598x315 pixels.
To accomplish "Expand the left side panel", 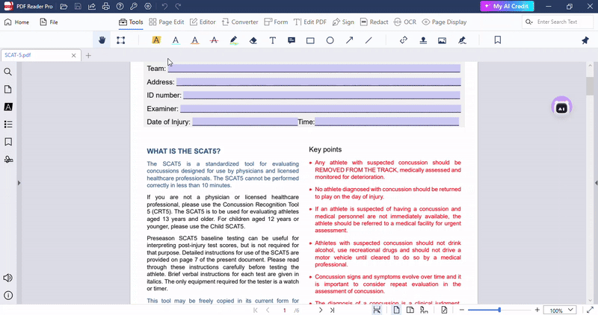I will click(19, 183).
